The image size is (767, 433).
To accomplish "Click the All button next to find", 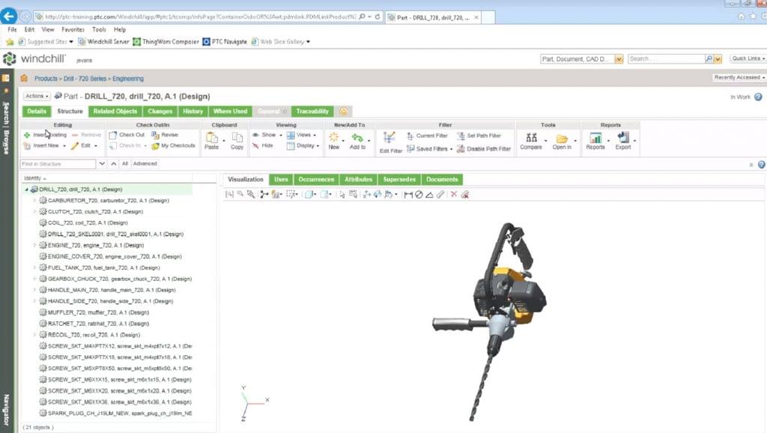I will (x=125, y=164).
